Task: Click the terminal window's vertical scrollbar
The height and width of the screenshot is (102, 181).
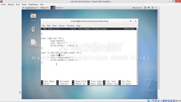Action: tap(137, 57)
